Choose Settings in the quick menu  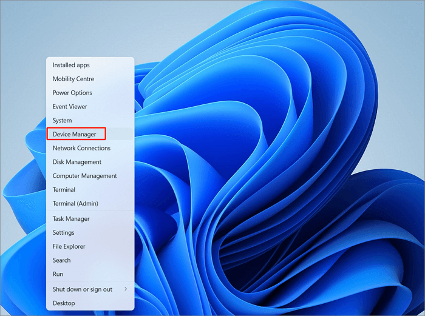pos(63,232)
